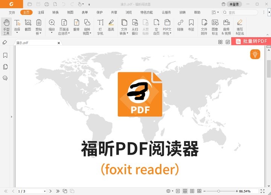Open the eye reading mode dropdown
This screenshot has width=271, height=195.
(x=172, y=191)
